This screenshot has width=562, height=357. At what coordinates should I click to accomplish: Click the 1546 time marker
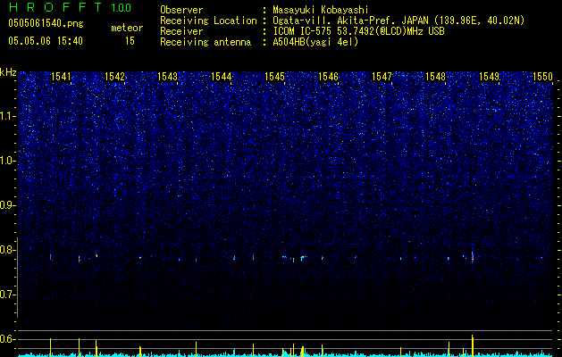[328, 77]
